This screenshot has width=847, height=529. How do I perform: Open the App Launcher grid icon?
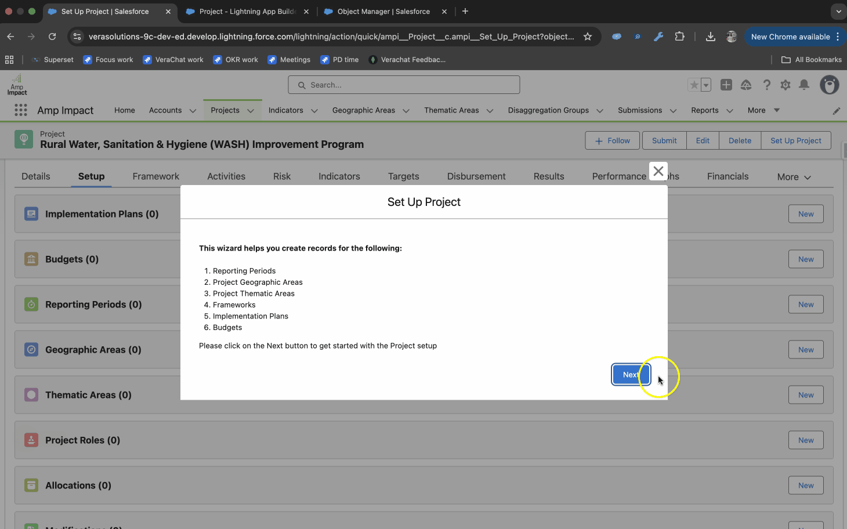[x=21, y=110]
